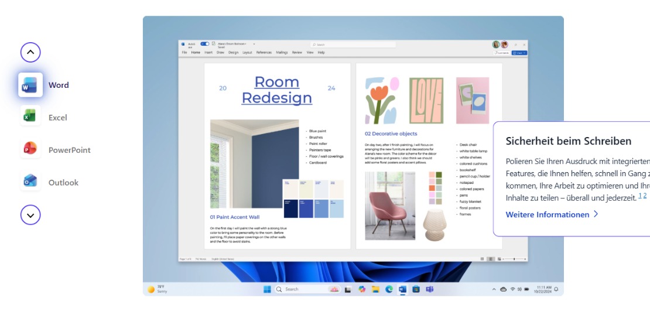650x322 pixels.
Task: Click the blue Share button in Word
Action: coord(519,53)
